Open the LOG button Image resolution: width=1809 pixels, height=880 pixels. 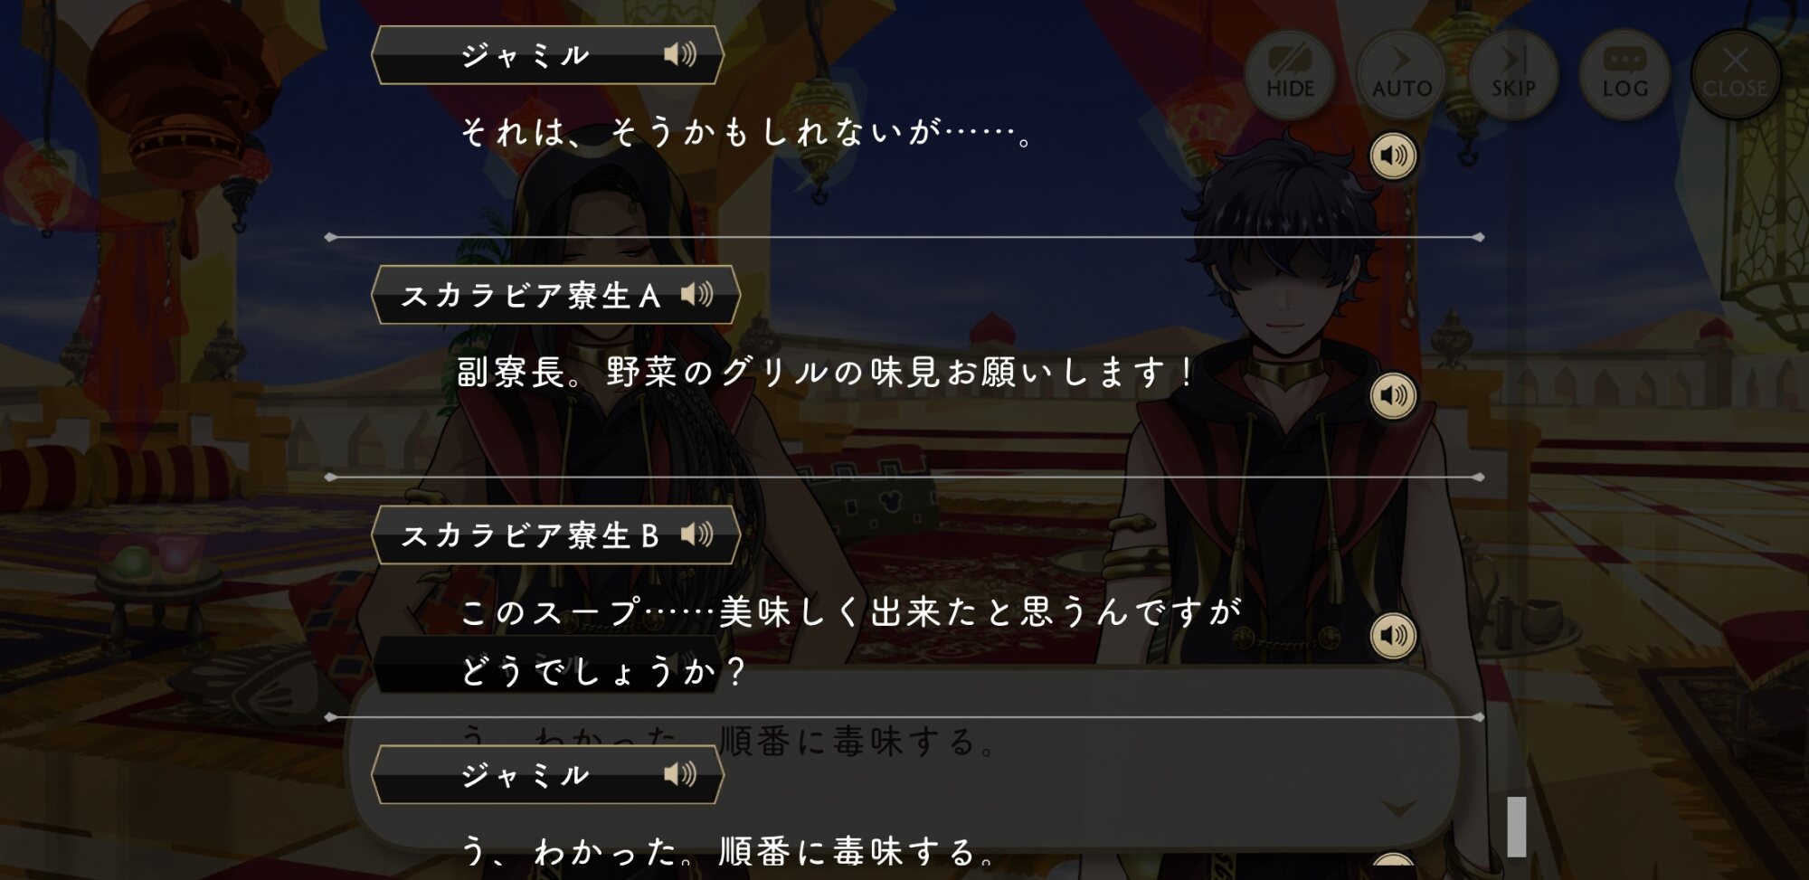(x=1624, y=73)
